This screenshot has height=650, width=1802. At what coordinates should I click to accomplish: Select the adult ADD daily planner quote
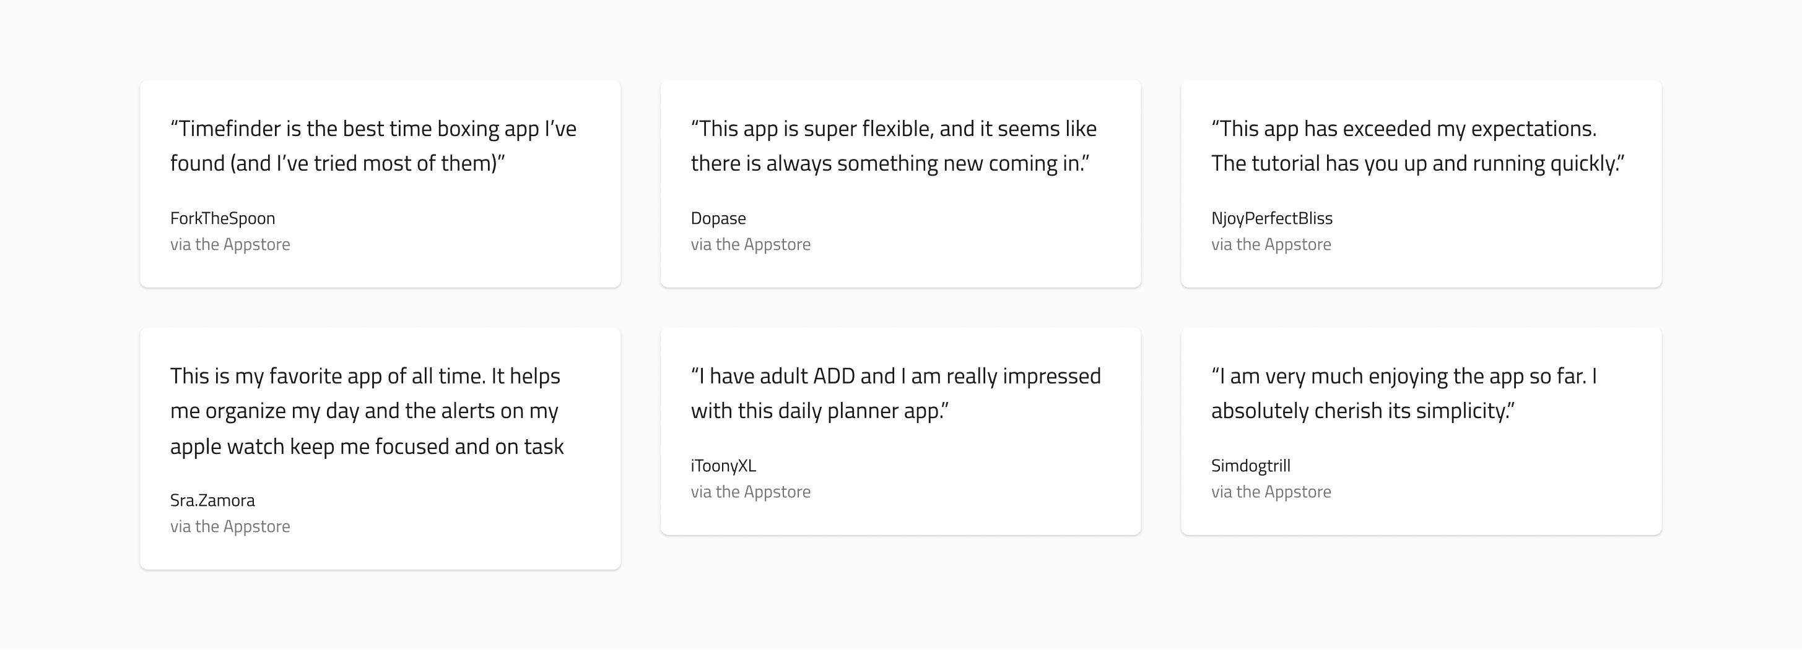point(896,393)
